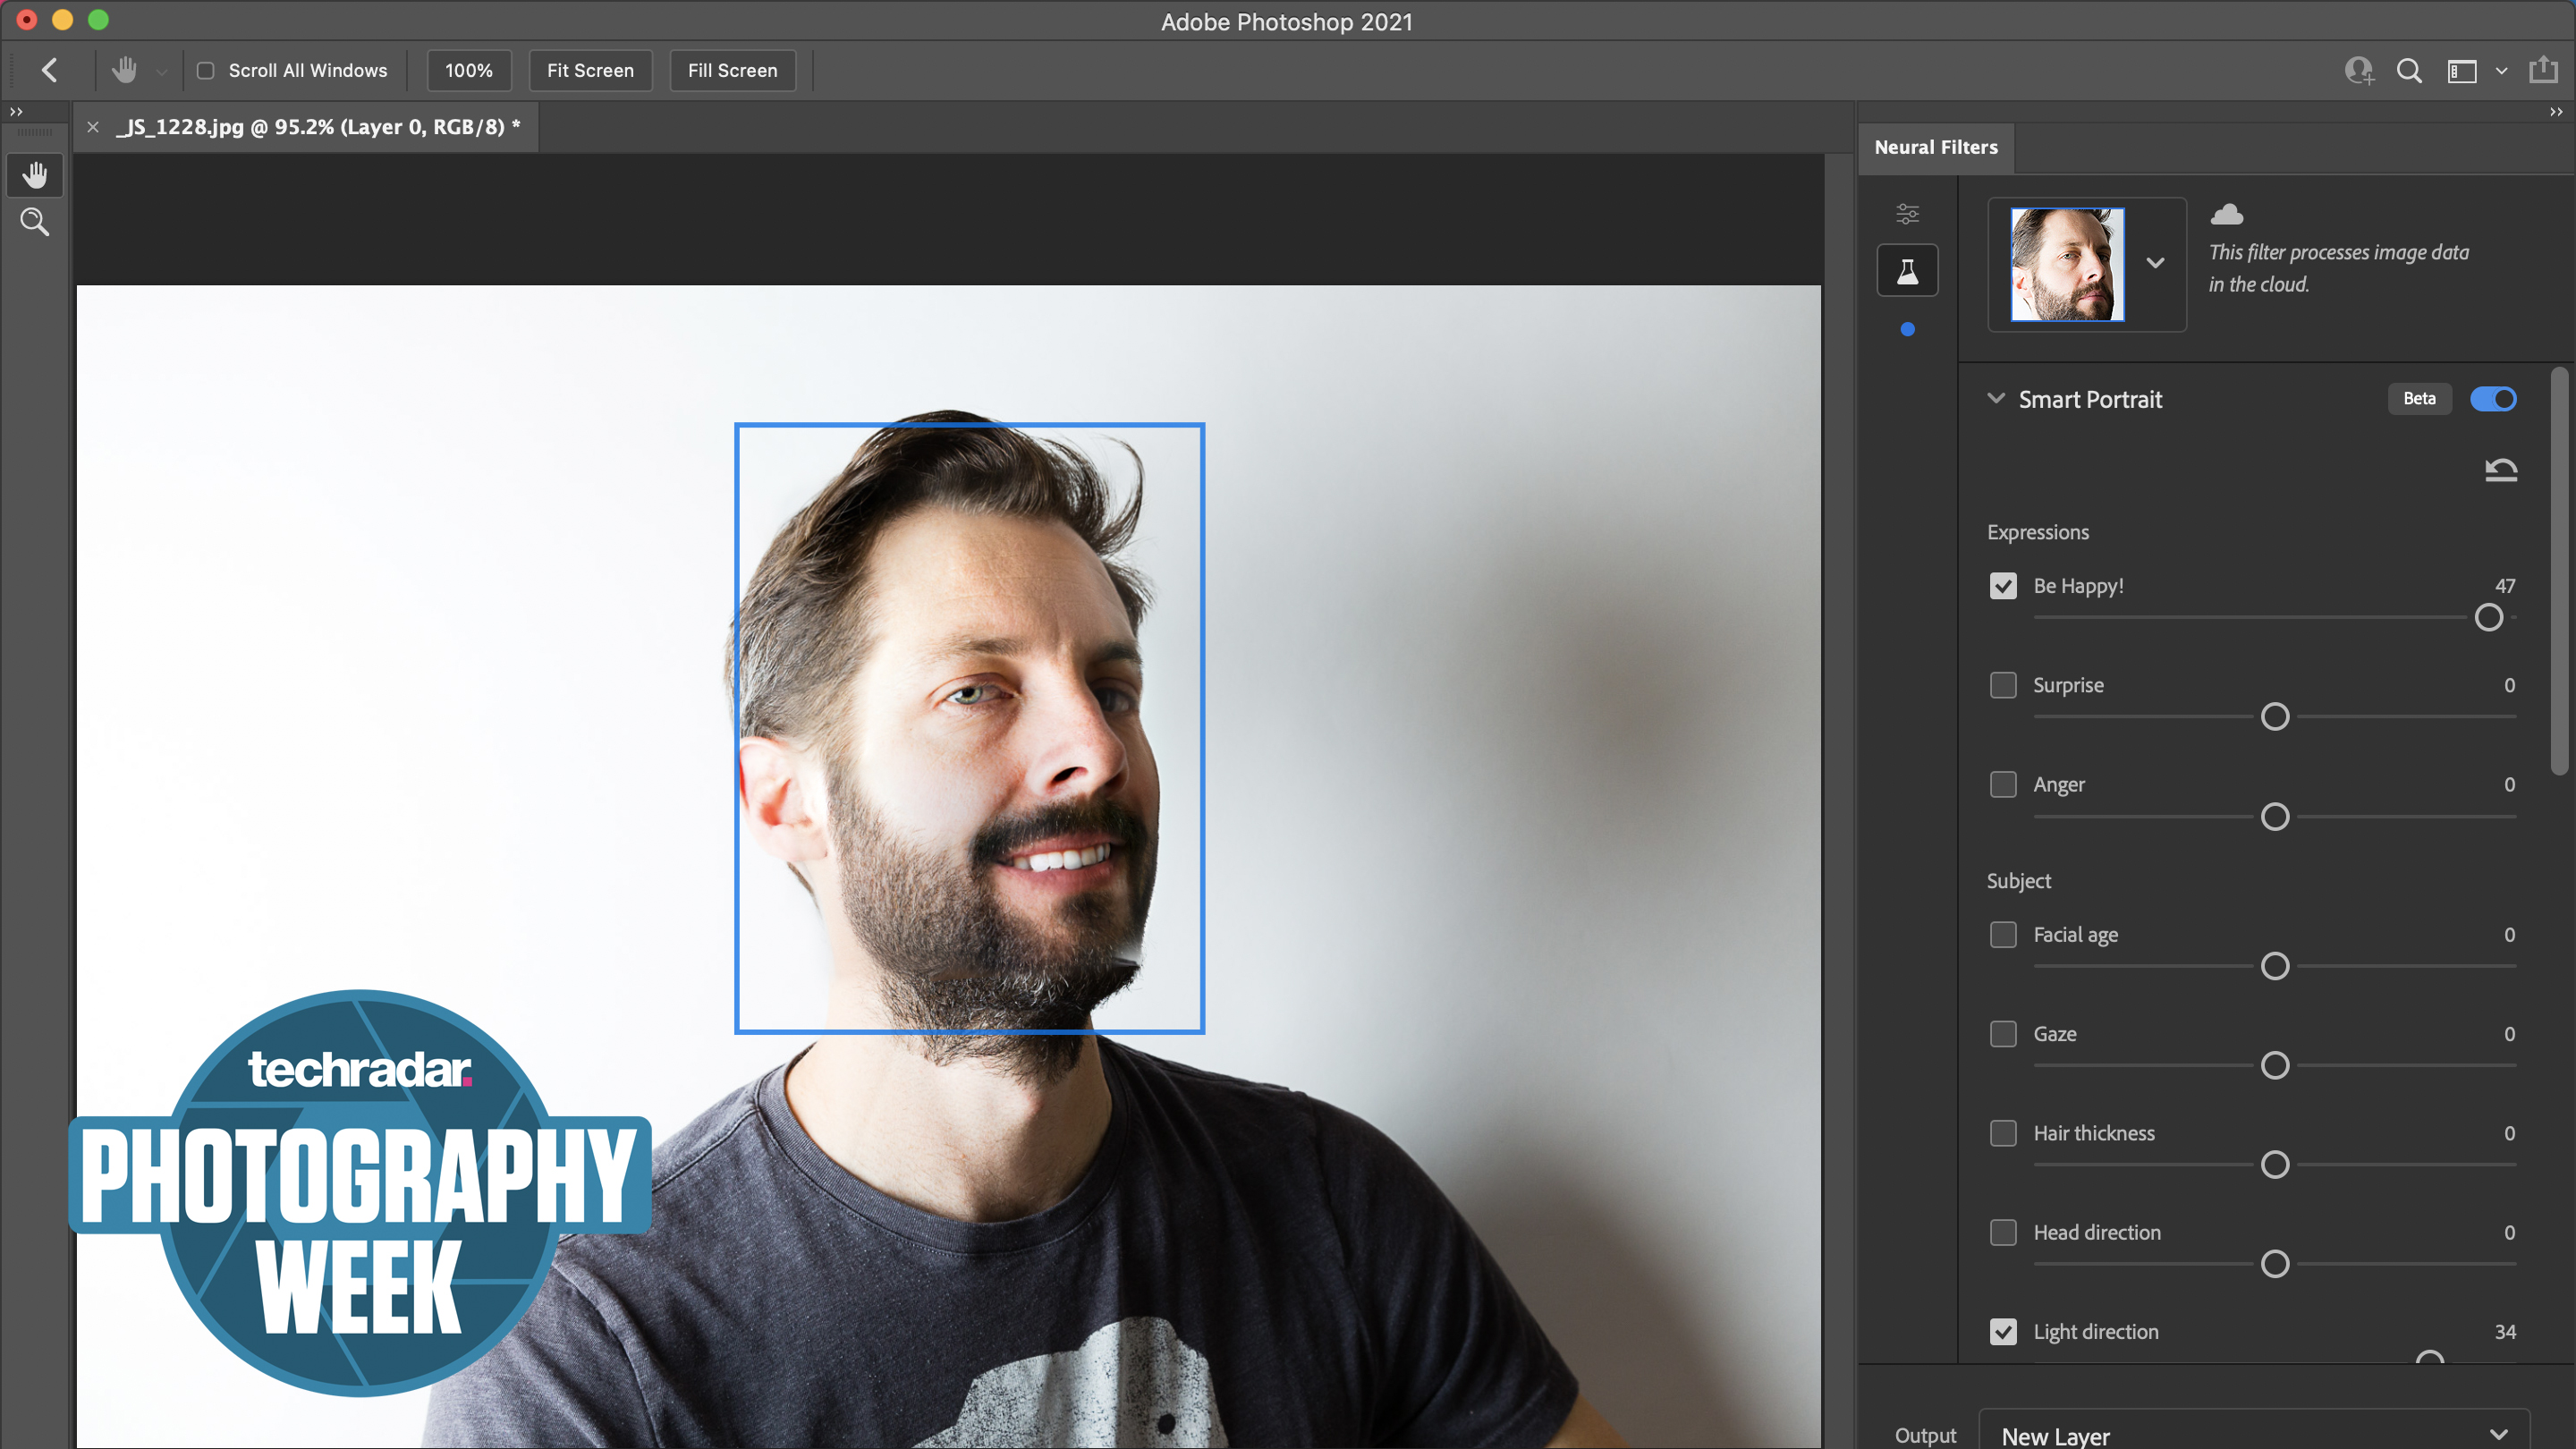The width and height of the screenshot is (2576, 1449).
Task: Choose the Hand tool in left toolbar
Action: [35, 176]
